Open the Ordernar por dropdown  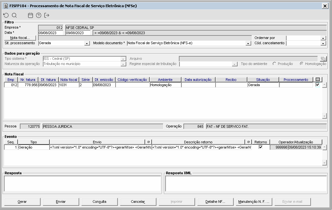[x=323, y=38]
